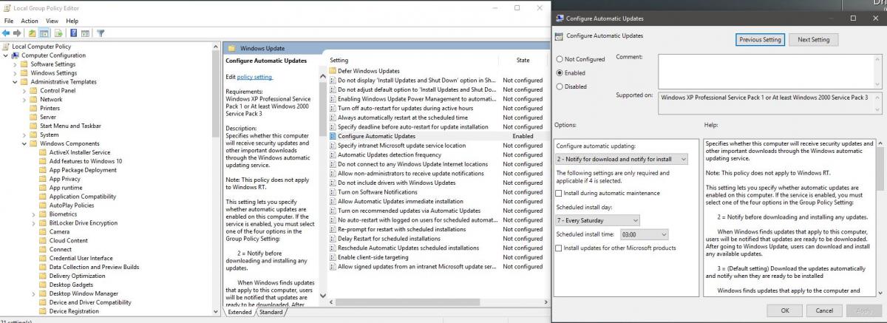The image size is (887, 323).
Task: Click the Configure Automatic Updates policy icon in list
Action: click(x=332, y=137)
